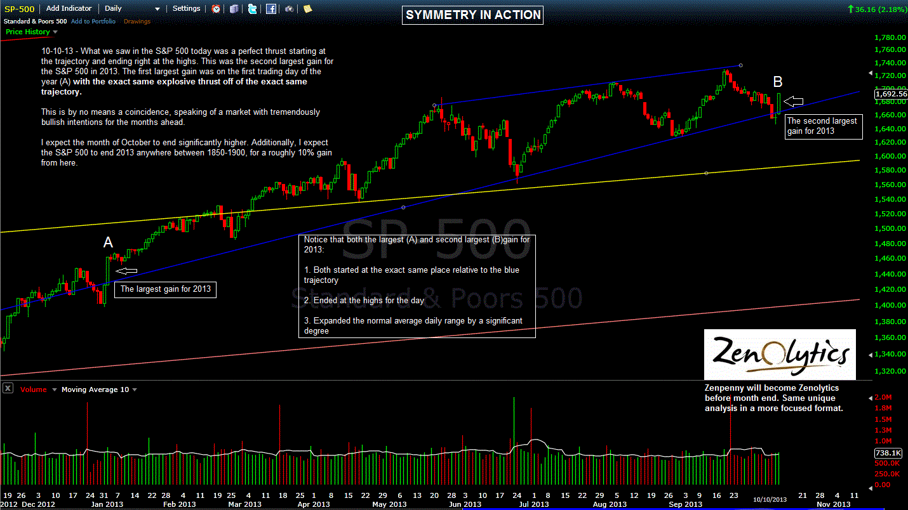The width and height of the screenshot is (908, 510).
Task: Select the red Volume label
Action: (x=33, y=389)
